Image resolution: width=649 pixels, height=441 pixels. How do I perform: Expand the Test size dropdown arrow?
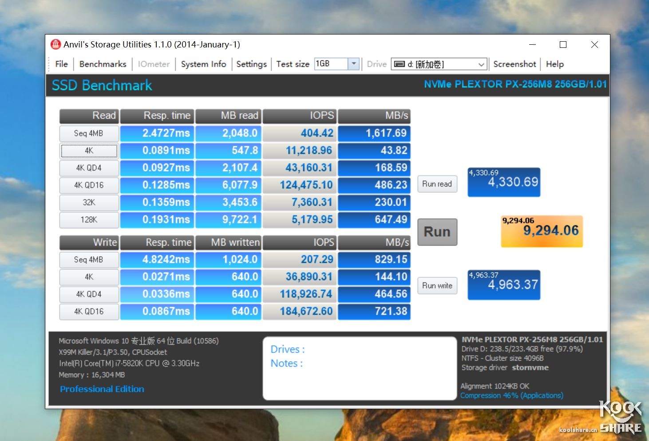(x=353, y=64)
